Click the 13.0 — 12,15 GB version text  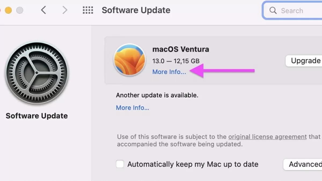[x=176, y=61]
